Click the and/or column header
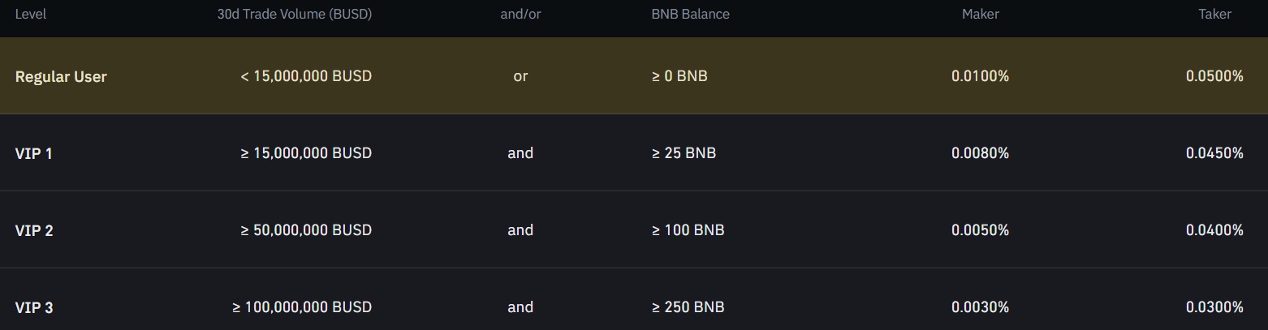This screenshot has width=1268, height=330. 520,15
